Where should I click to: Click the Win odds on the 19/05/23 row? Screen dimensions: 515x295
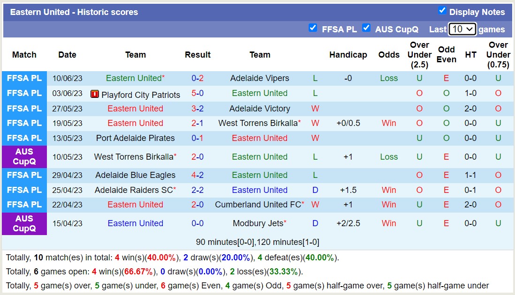pyautogui.click(x=389, y=123)
